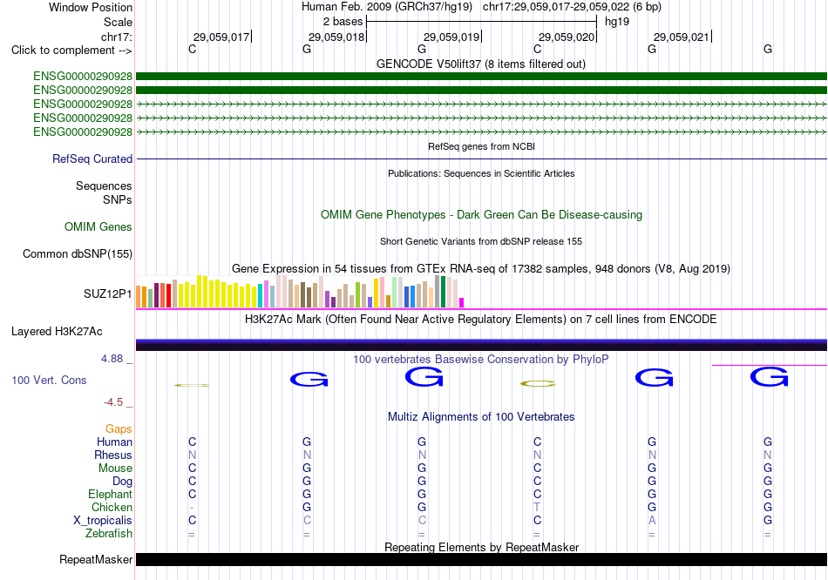
Task: Click the SUZ12P1 GTEx expression bar chart
Action: pos(300,292)
